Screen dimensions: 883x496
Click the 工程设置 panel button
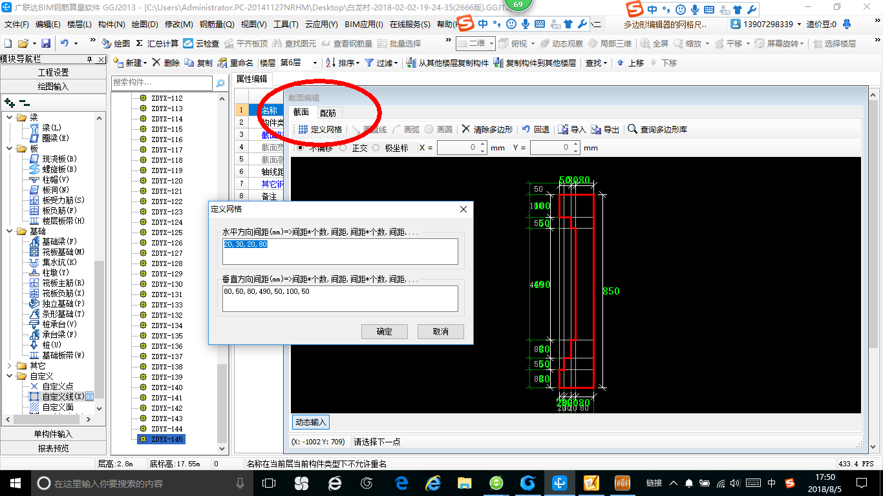point(53,72)
